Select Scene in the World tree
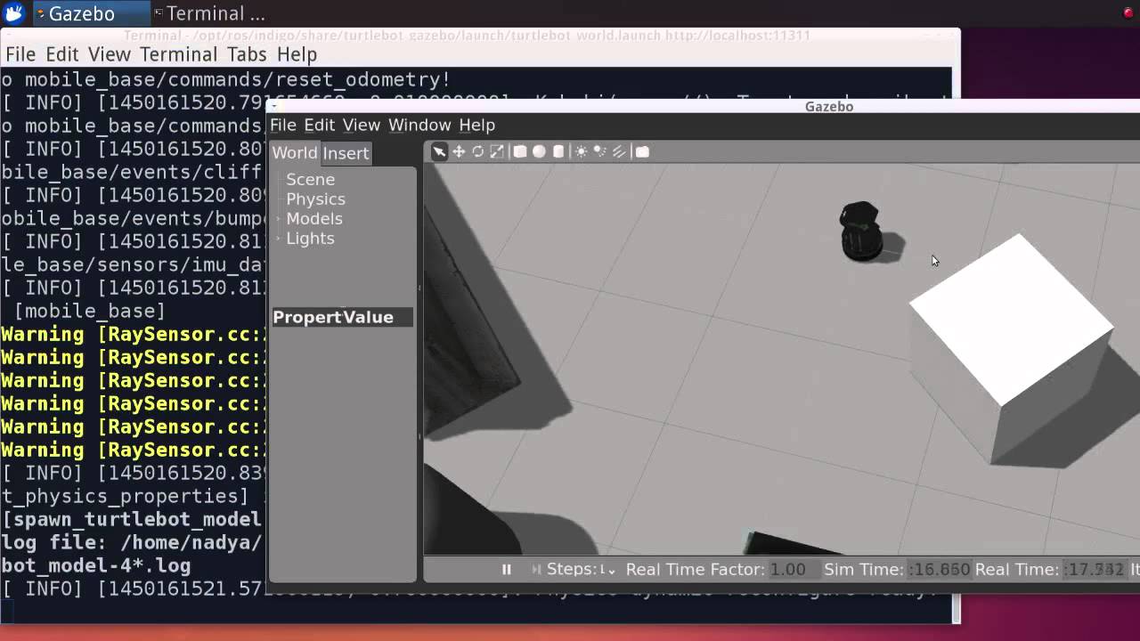1140x641 pixels. 310,180
